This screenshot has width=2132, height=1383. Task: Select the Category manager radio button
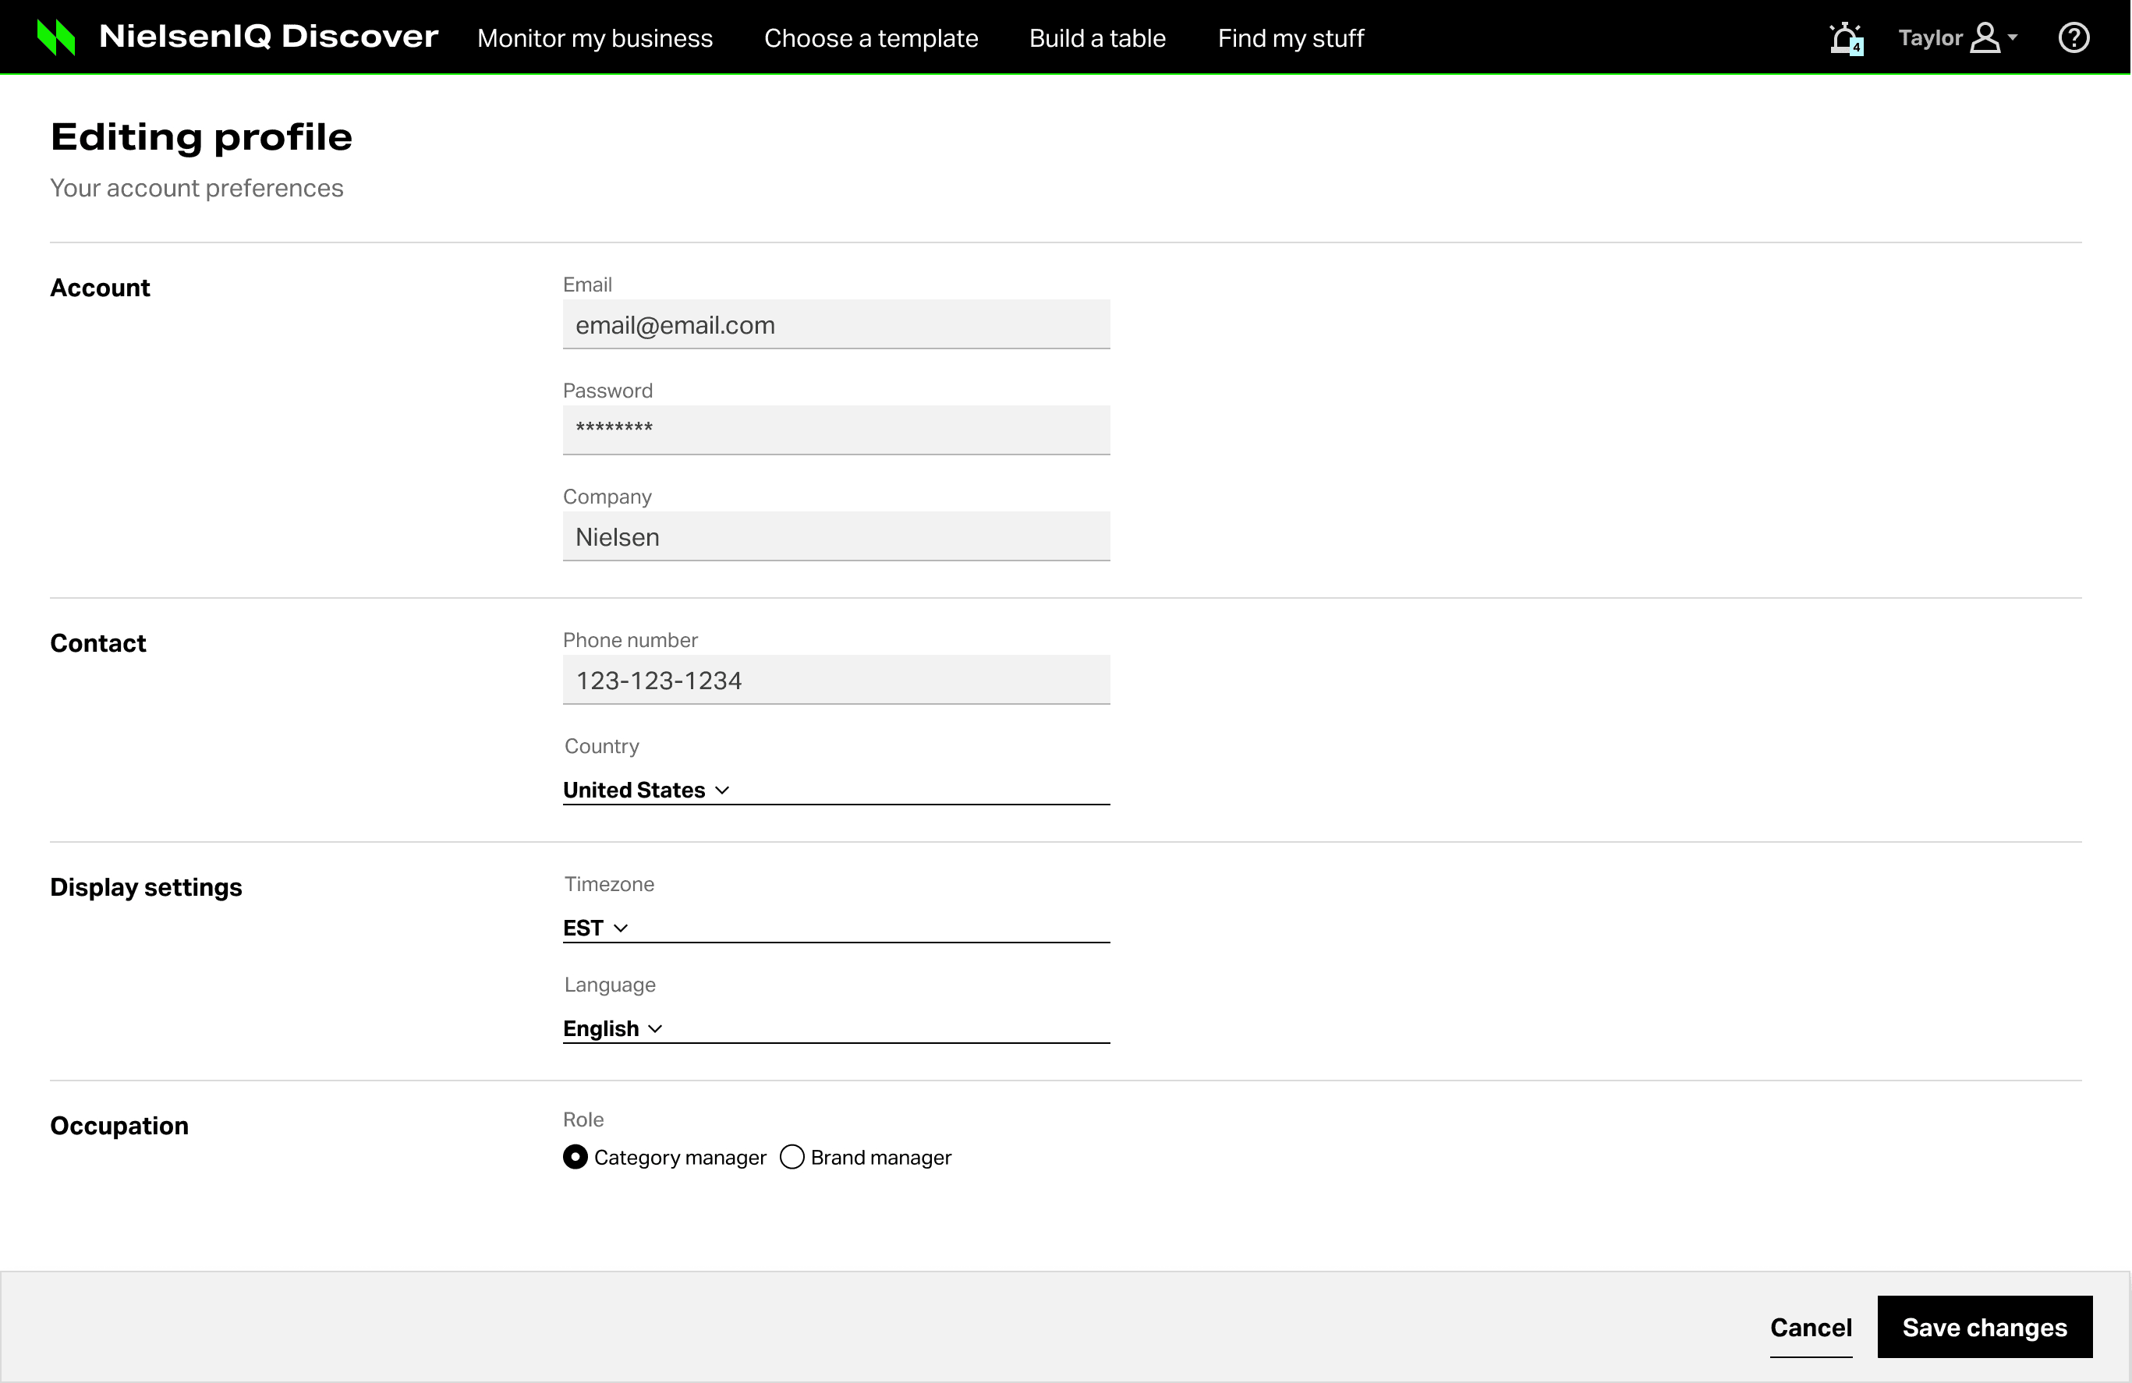click(575, 1157)
